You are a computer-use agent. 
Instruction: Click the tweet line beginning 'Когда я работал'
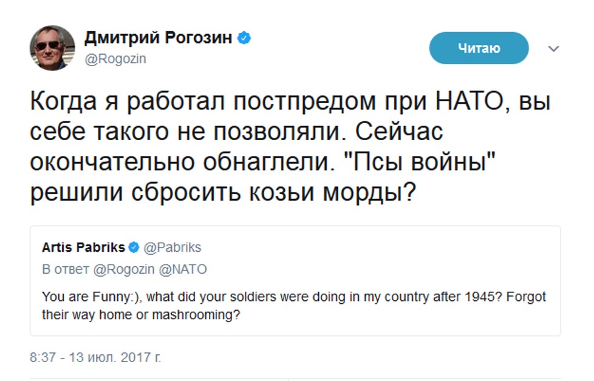click(290, 101)
